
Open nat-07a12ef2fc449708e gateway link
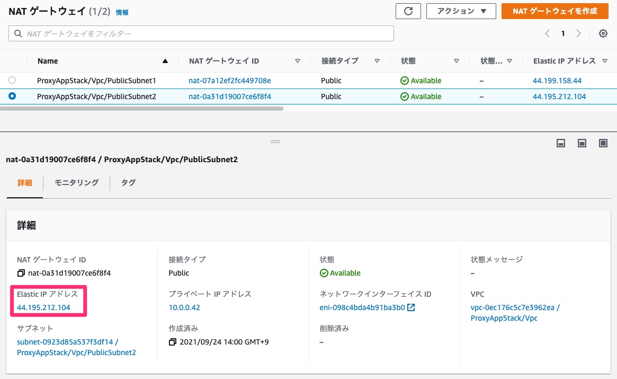pos(230,81)
